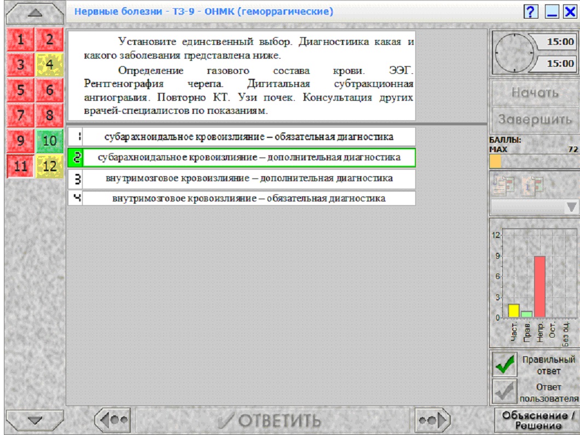Click the second document icon above dropdown
580x435 pixels.
[x=532, y=185]
